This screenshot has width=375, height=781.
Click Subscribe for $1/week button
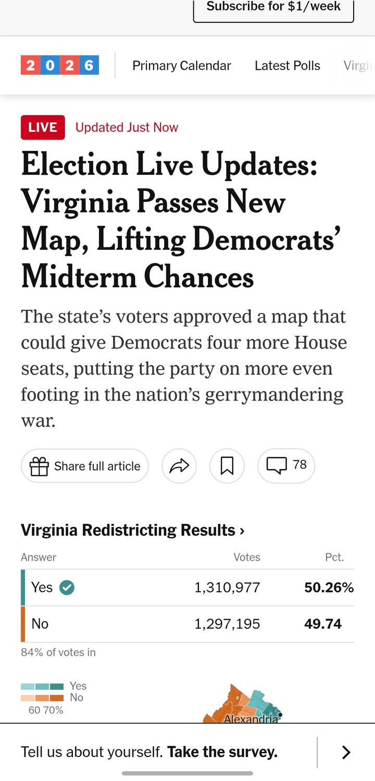pyautogui.click(x=273, y=7)
